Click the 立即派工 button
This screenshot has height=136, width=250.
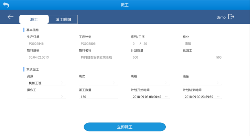pyautogui.click(x=125, y=127)
